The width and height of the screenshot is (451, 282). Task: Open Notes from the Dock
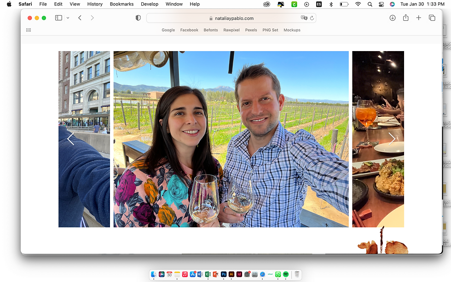[x=177, y=274]
